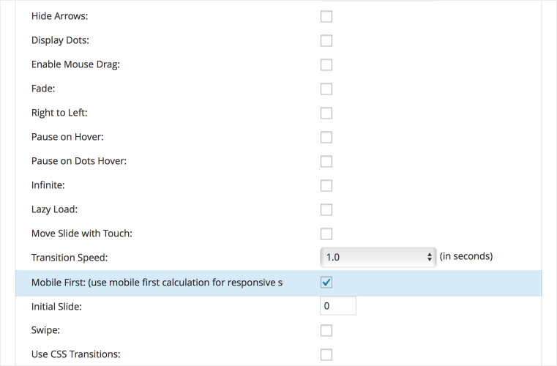Screen dimensions: 557x366
Task: Check the Display Dots option
Action: 326,41
